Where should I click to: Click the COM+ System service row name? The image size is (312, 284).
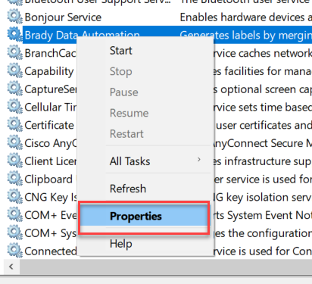(50, 233)
